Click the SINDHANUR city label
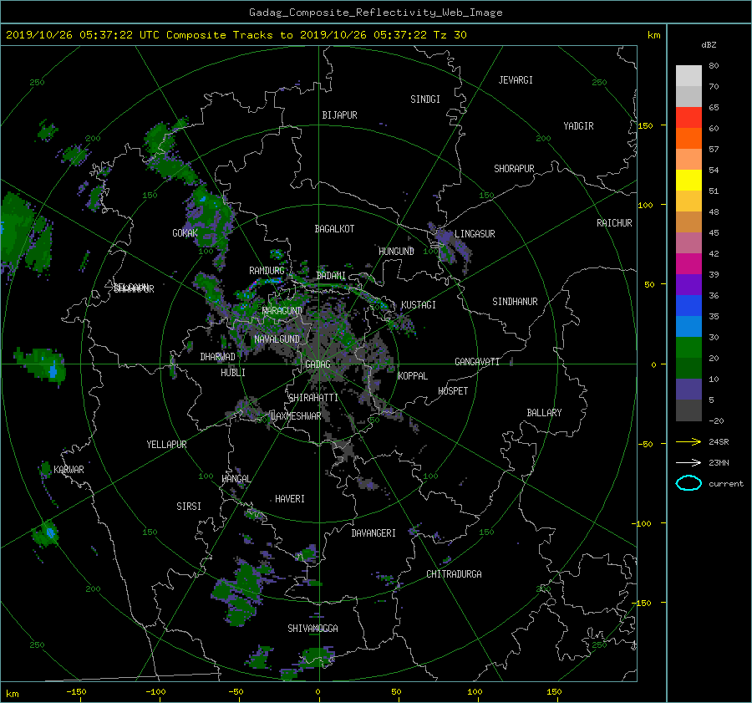752x703 pixels. [x=515, y=302]
